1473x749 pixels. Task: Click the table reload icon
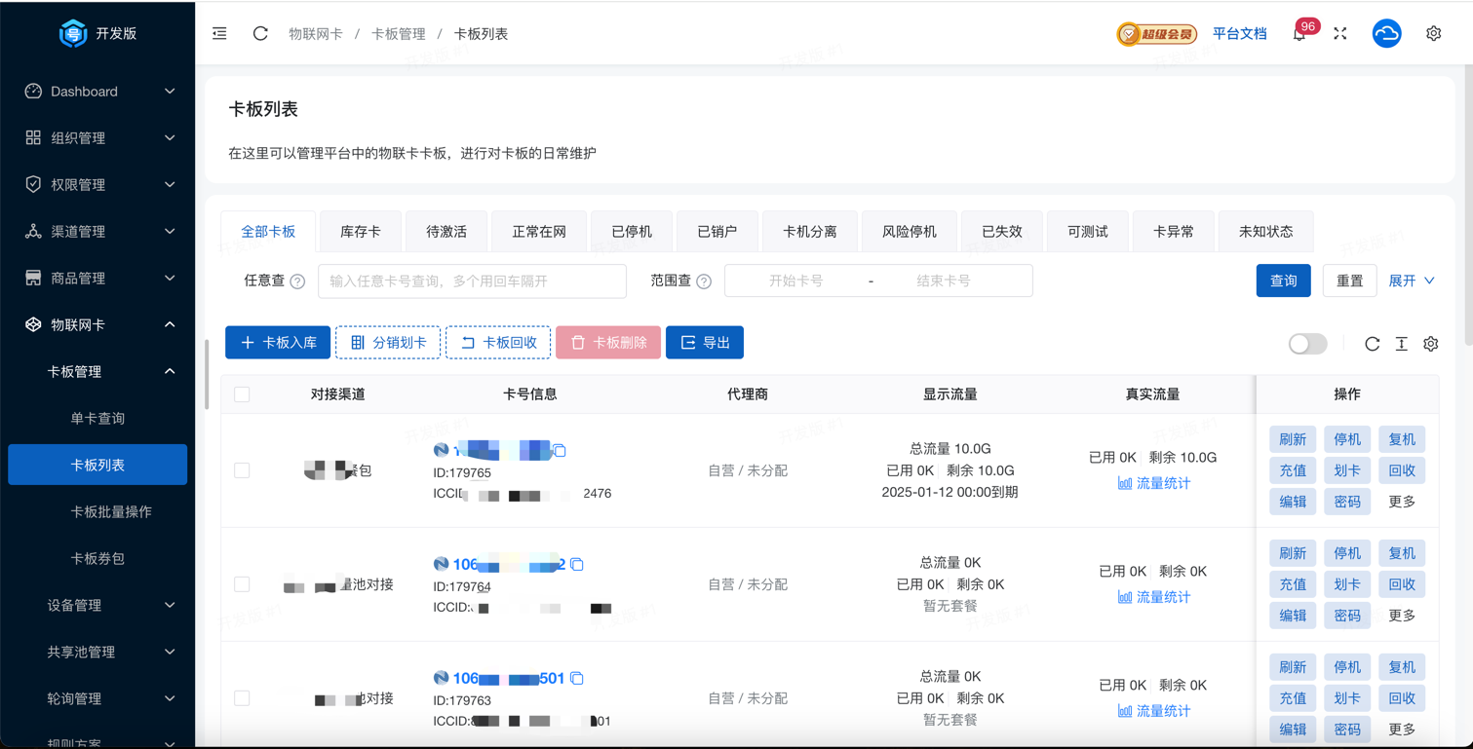point(1372,344)
